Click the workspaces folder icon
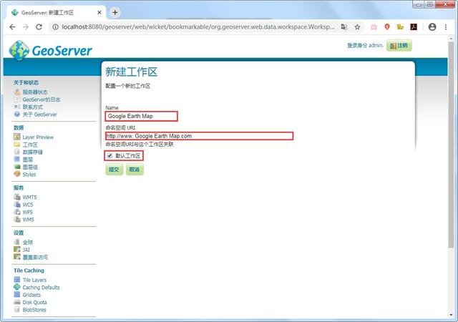Viewport: 458px width, 322px height. click(17, 145)
